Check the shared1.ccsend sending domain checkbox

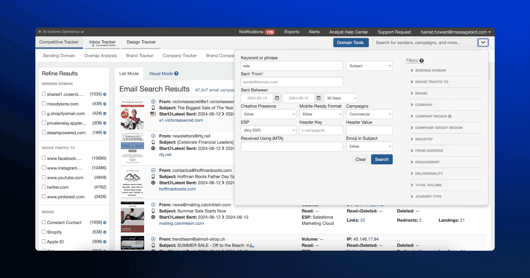click(x=44, y=94)
